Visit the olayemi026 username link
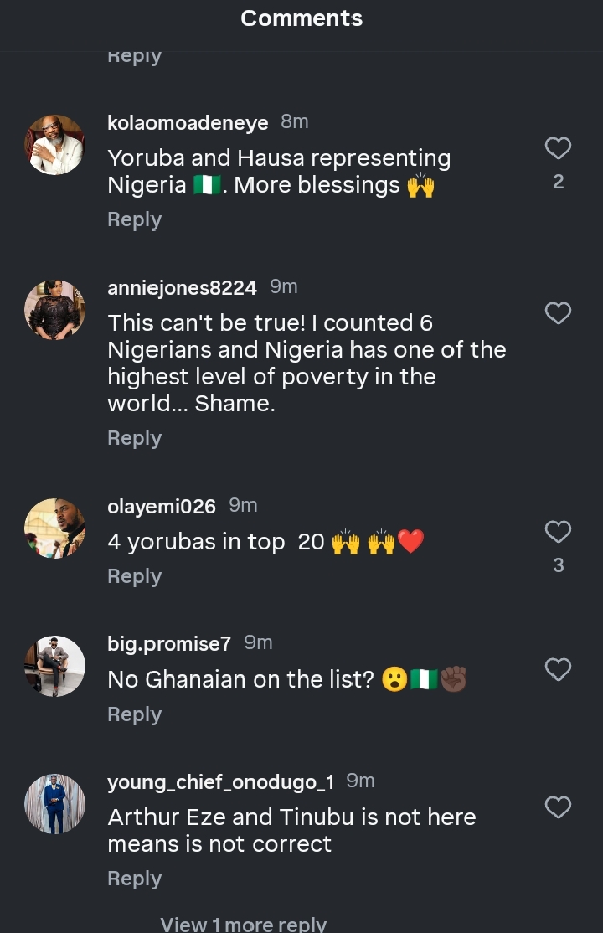Screen dimensions: 603x933 [162, 507]
